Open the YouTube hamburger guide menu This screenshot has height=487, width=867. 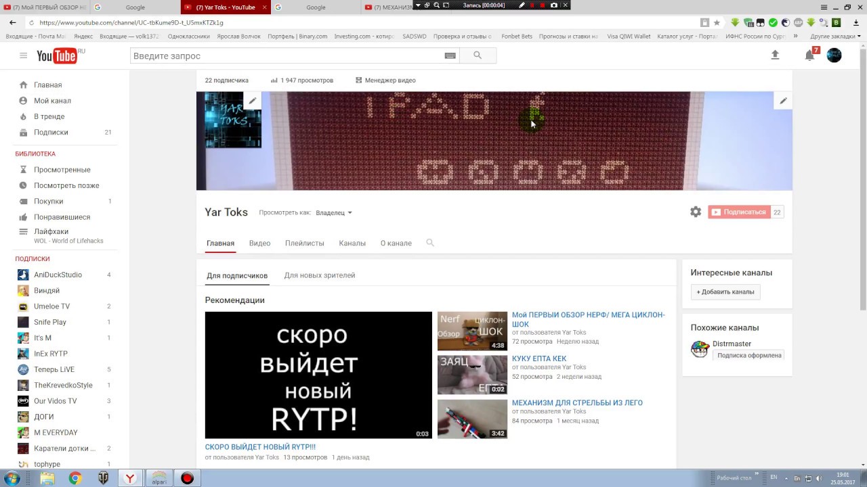23,55
